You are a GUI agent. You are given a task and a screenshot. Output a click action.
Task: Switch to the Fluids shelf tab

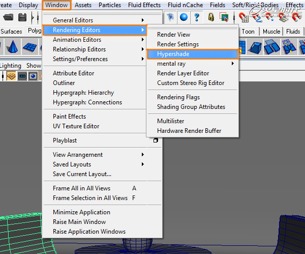pyautogui.click(x=293, y=32)
